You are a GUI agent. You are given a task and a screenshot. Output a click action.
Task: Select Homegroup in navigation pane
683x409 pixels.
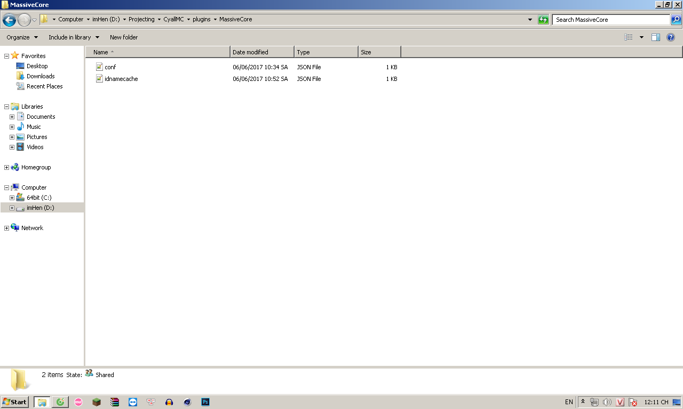(36, 167)
